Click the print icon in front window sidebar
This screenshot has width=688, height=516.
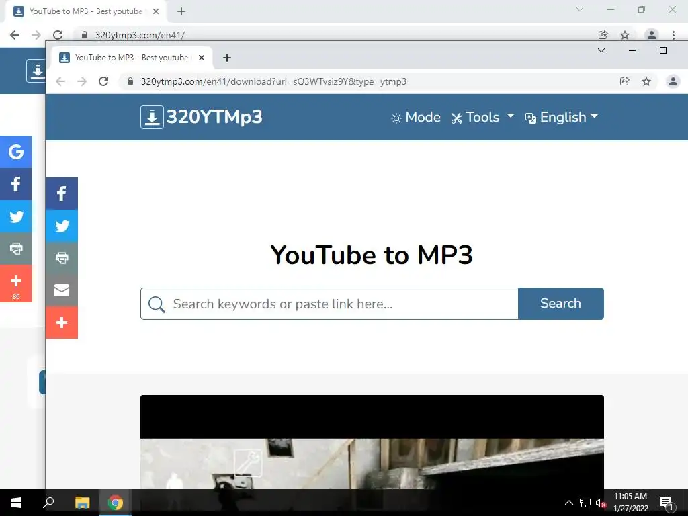pos(62,258)
